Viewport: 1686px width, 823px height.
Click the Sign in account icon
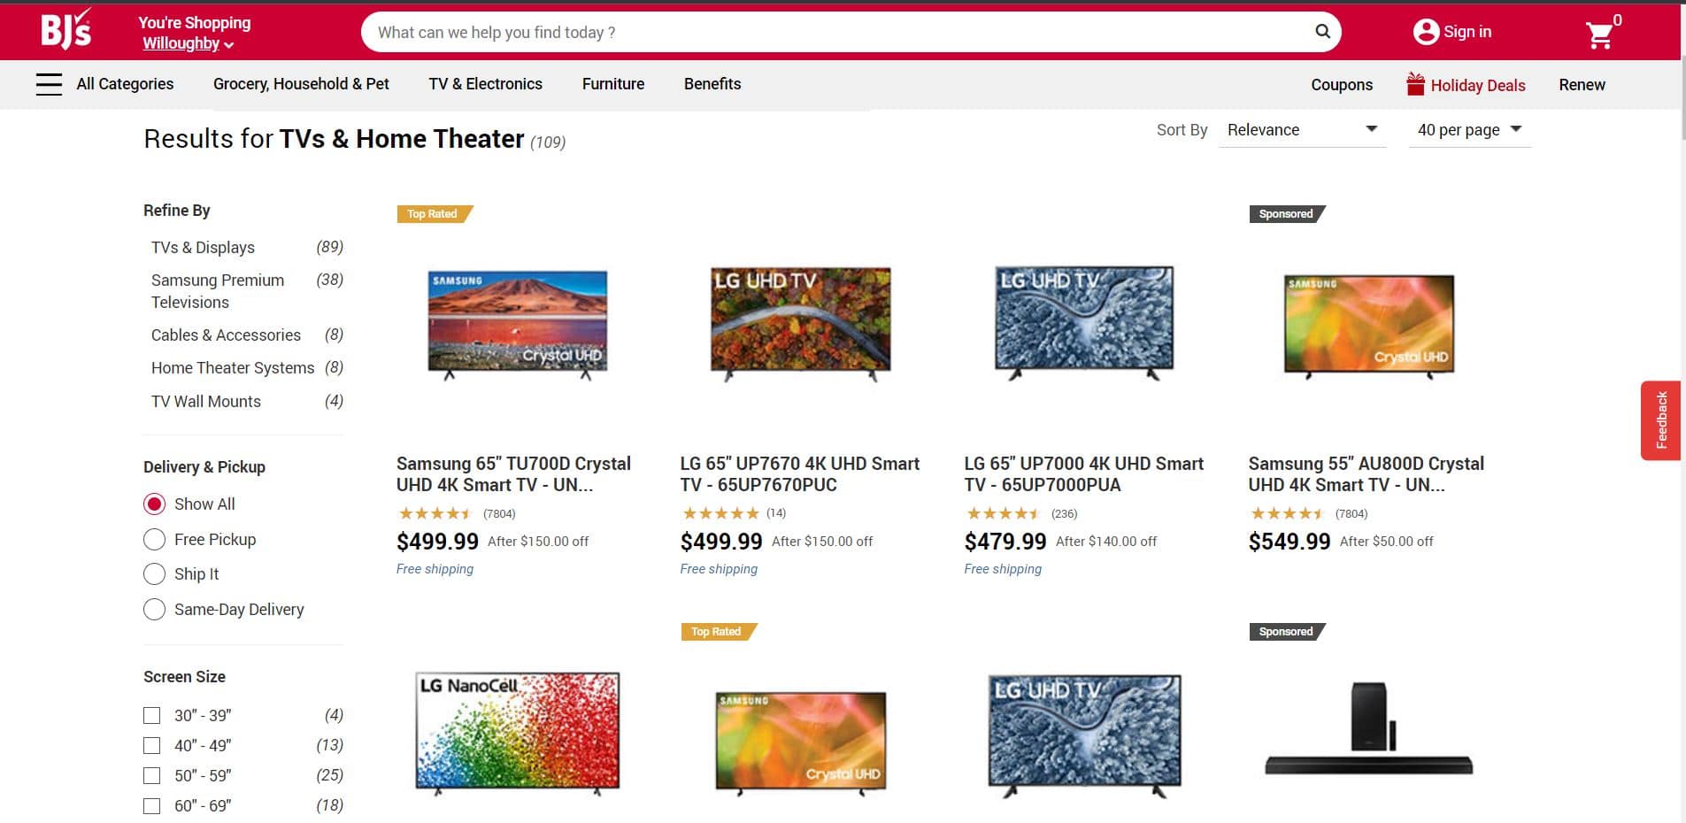tap(1425, 32)
